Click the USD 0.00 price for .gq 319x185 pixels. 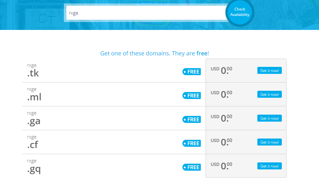[221, 166]
